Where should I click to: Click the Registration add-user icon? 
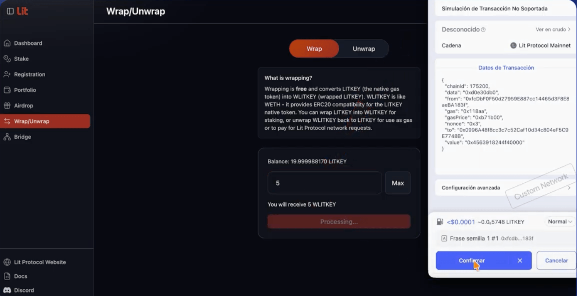tap(8, 74)
